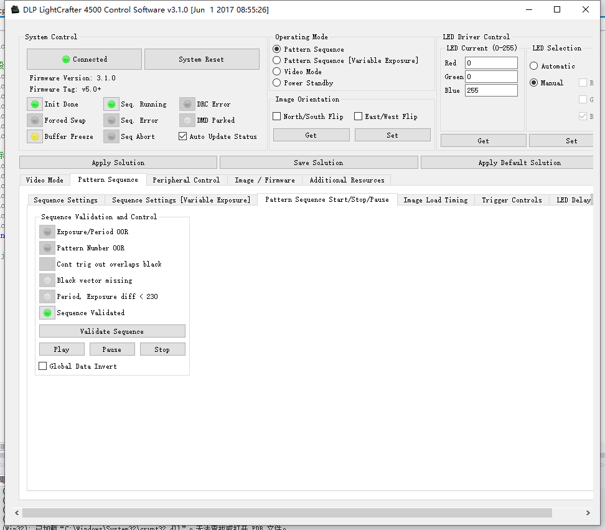Click the Period, Exposure diff < 230 indicator
Screen dimensions: 605x530
click(x=47, y=297)
